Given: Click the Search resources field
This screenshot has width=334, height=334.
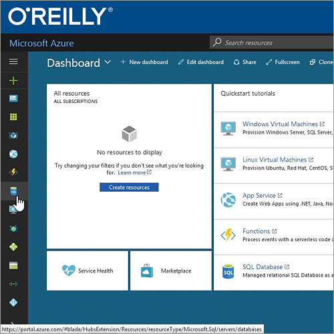Looking at the screenshot, I should (271, 42).
